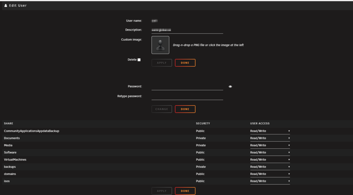Viewport: 353px width, 195px height.
Task: Focus the Retype password field
Action: [187, 96]
